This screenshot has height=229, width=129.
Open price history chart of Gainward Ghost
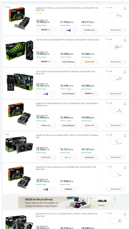coord(115,79)
